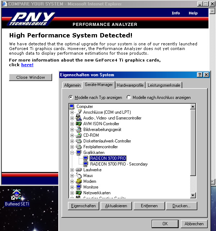Open Info in PNY header
Viewport: 216px width, 231px height.
click(176, 13)
